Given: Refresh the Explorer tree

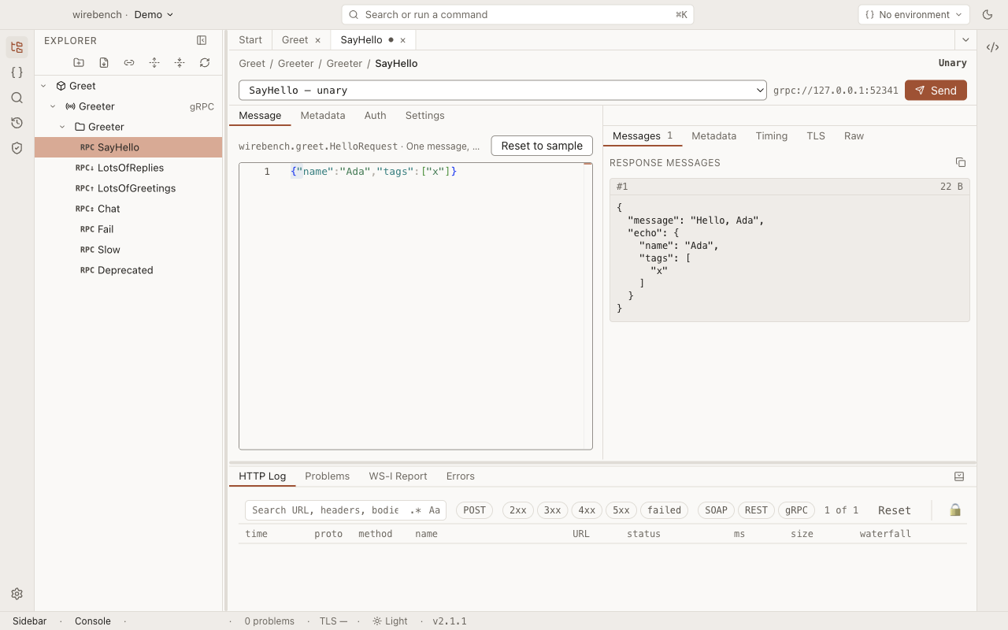Looking at the screenshot, I should coord(205,62).
